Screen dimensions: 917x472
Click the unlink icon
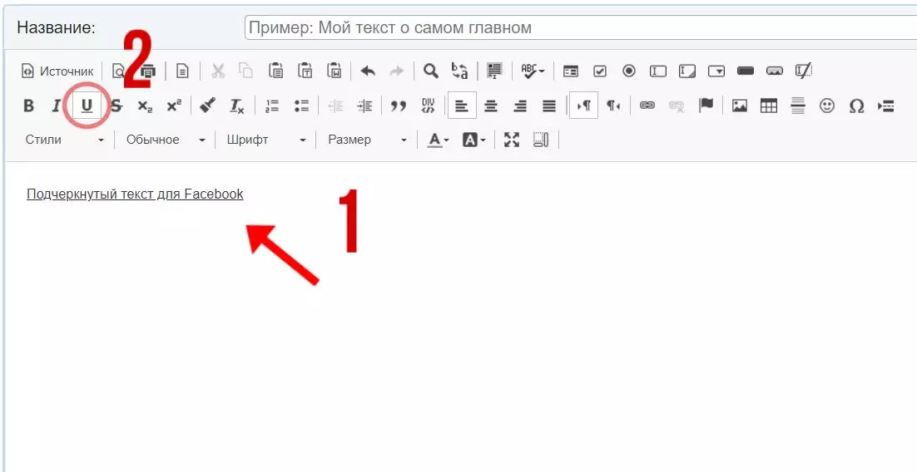pos(676,106)
